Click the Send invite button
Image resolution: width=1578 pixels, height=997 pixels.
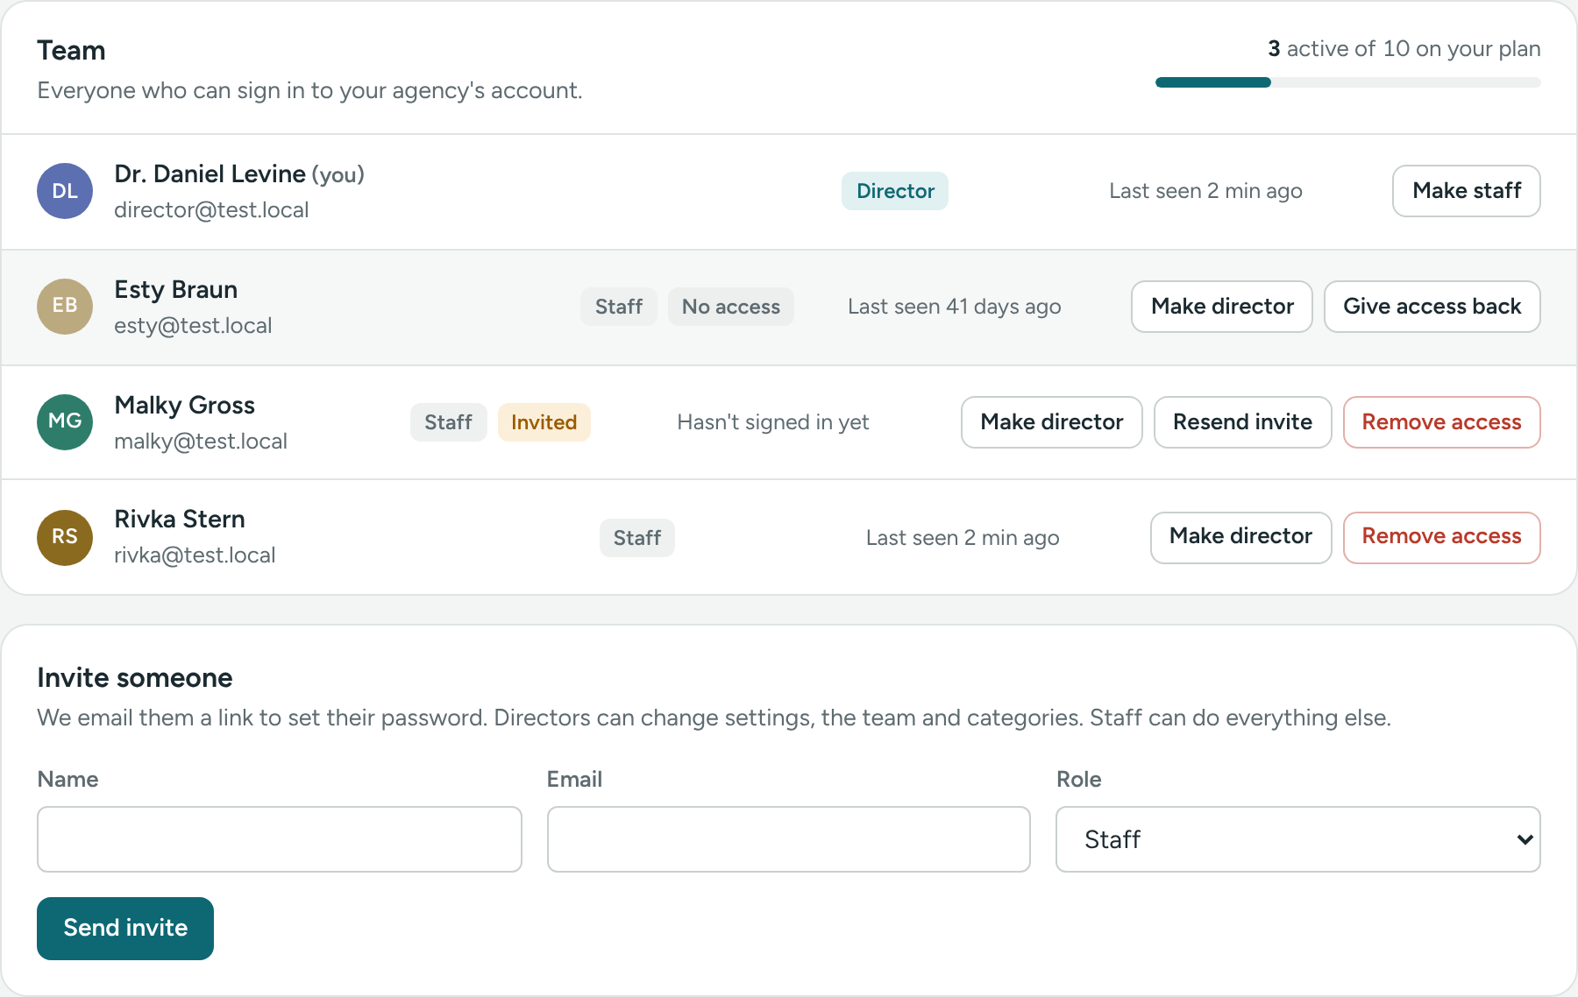[x=125, y=928]
